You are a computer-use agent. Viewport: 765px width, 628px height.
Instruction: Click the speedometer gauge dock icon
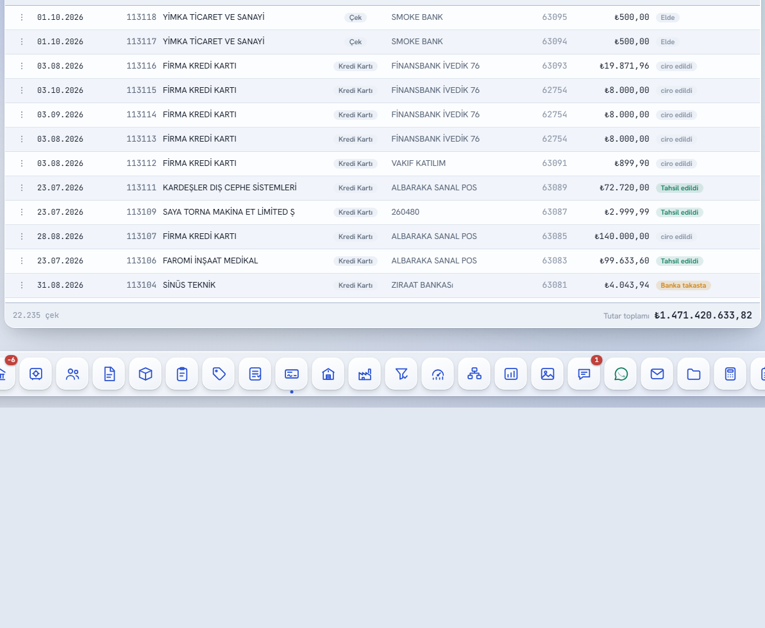438,374
